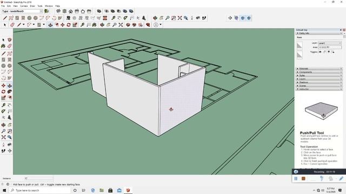346x194 pixels.
Task: Open the Edit menu
Action: click(x=9, y=6)
